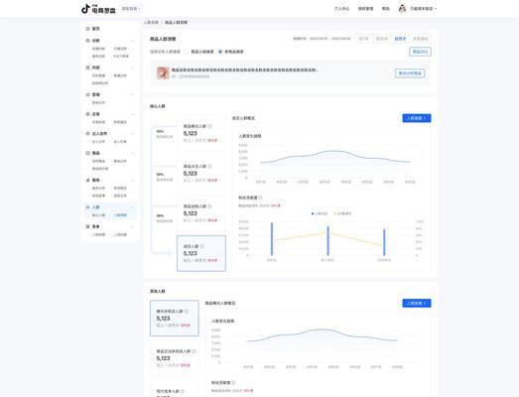Click the user avatar in top bar
Image resolution: width=519 pixels, height=397 pixels.
pyautogui.click(x=402, y=9)
